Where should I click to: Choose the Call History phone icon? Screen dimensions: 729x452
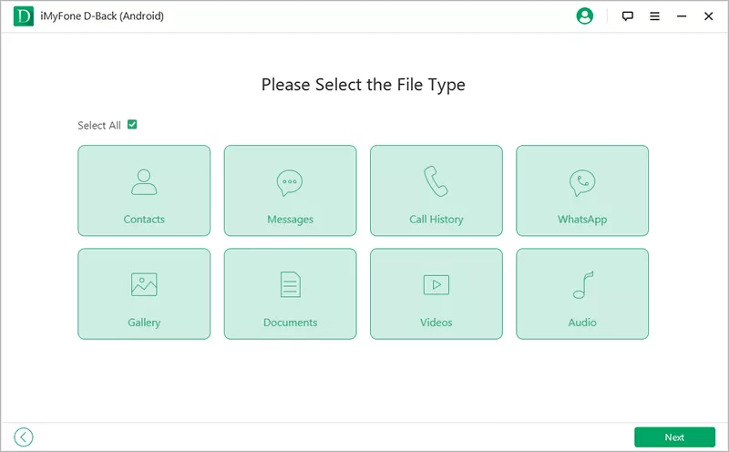click(436, 182)
